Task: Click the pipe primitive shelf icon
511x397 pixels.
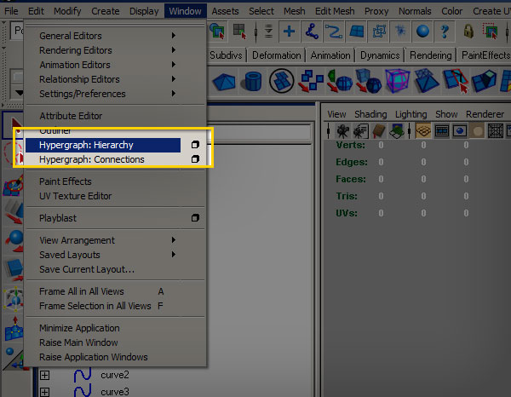Action: [251, 81]
